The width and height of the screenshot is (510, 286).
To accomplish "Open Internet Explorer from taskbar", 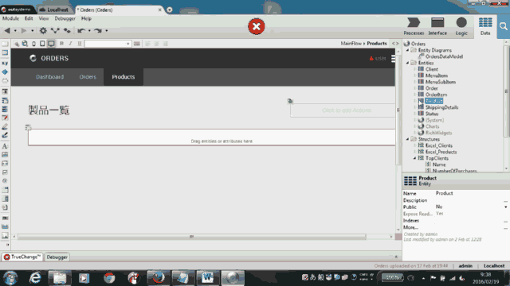I will coord(35,278).
